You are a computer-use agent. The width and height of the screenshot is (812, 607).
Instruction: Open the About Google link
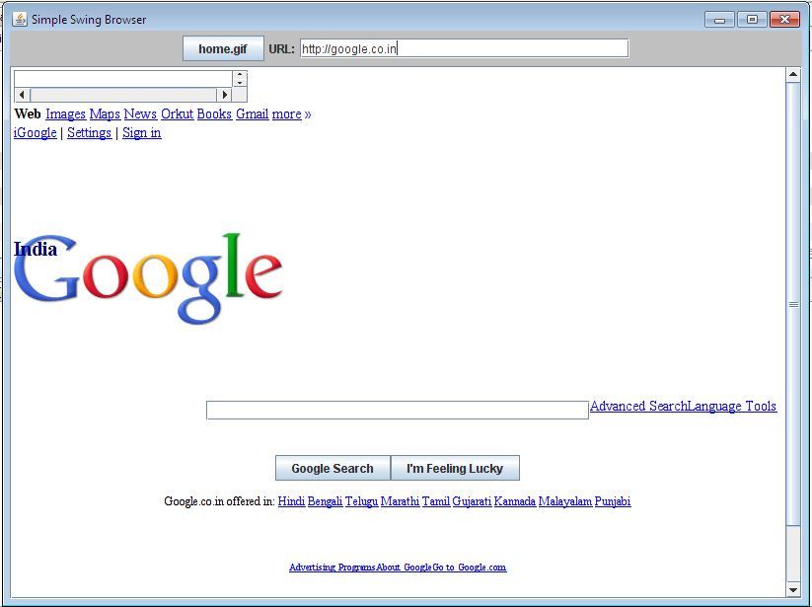[404, 568]
